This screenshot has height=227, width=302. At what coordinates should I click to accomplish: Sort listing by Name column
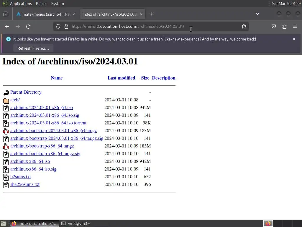(57, 78)
